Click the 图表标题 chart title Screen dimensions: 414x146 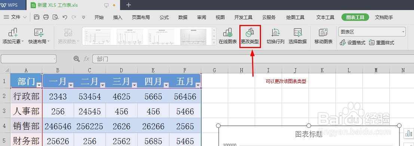tap(309, 134)
